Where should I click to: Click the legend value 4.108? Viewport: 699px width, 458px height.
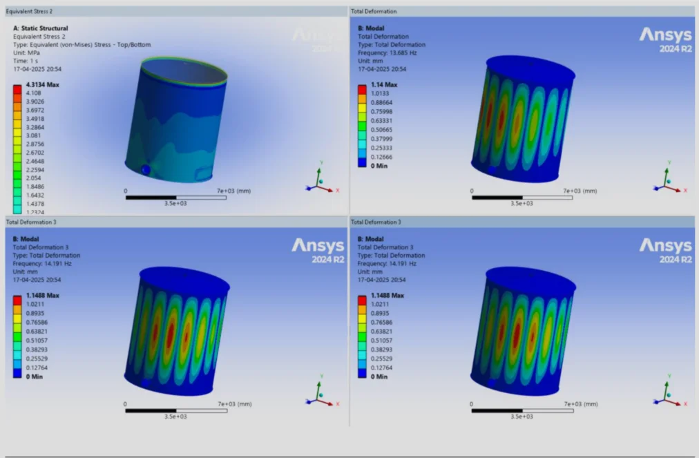(33, 93)
